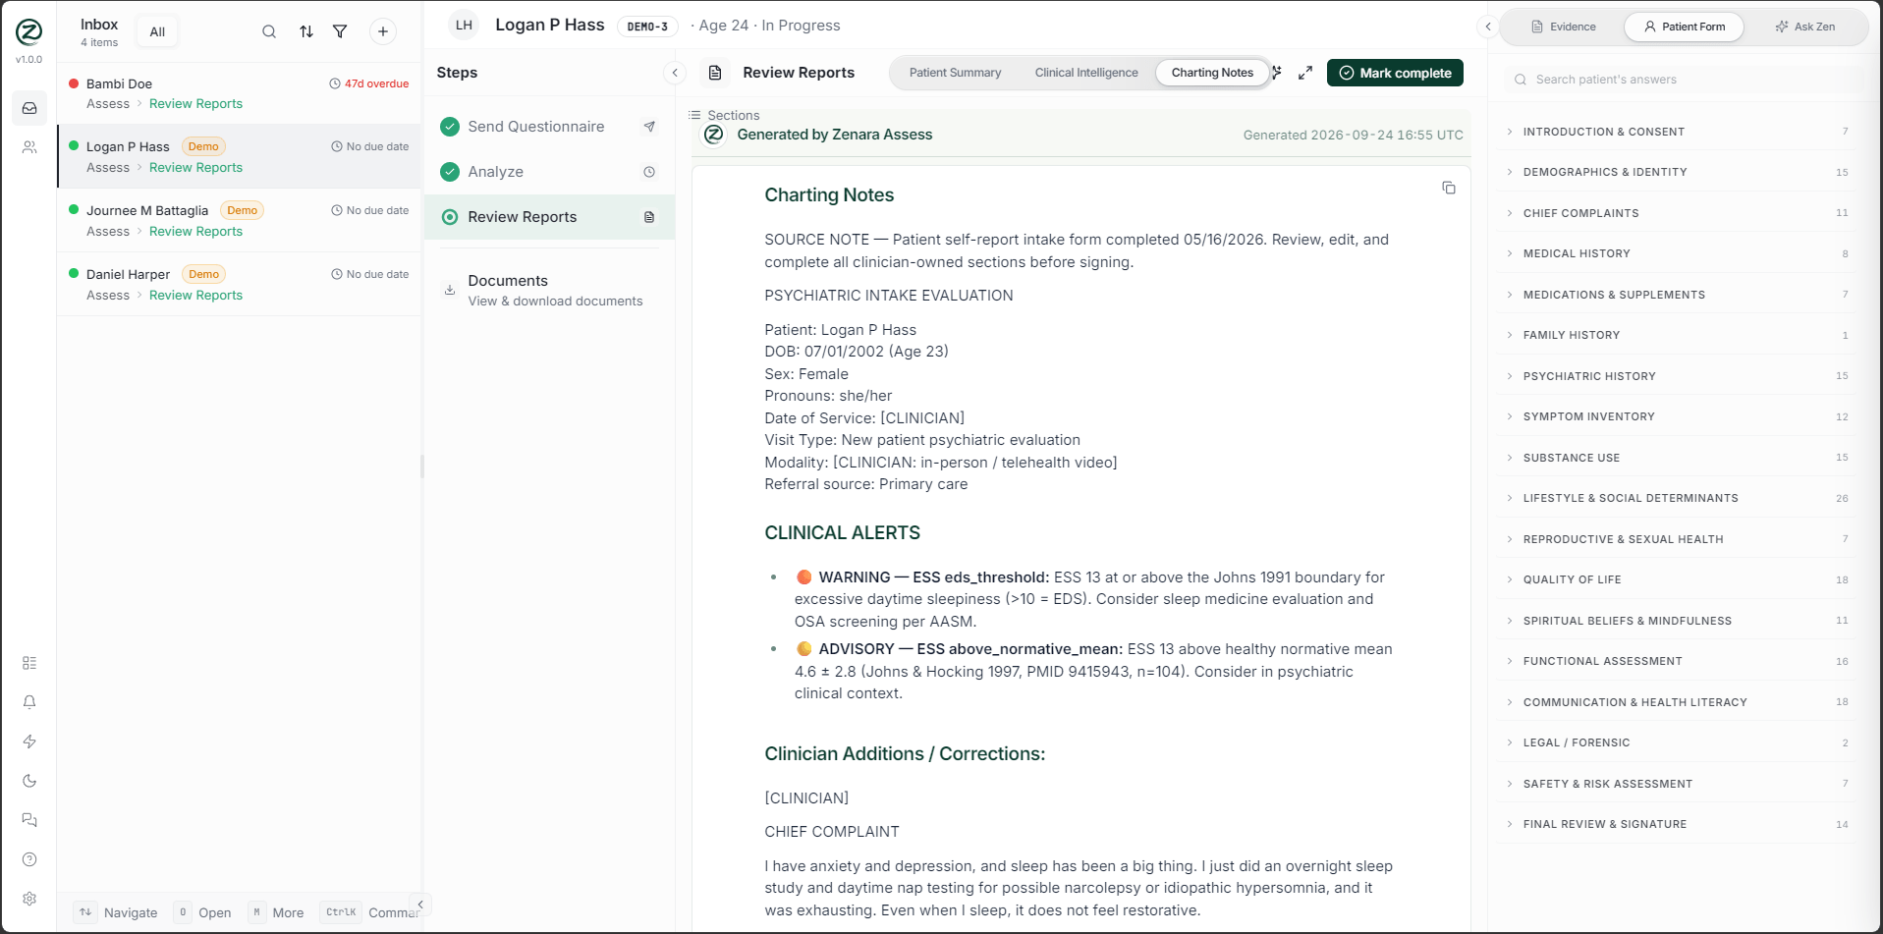The height and width of the screenshot is (934, 1883).
Task: Open the chat messages icon in sidebar
Action: [x=29, y=820]
